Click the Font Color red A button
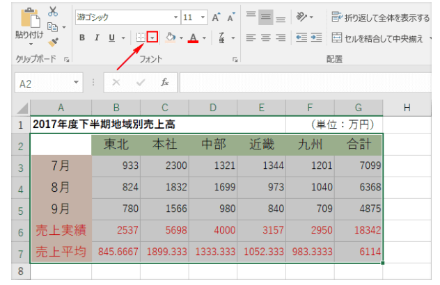440x285 pixels. 193,38
